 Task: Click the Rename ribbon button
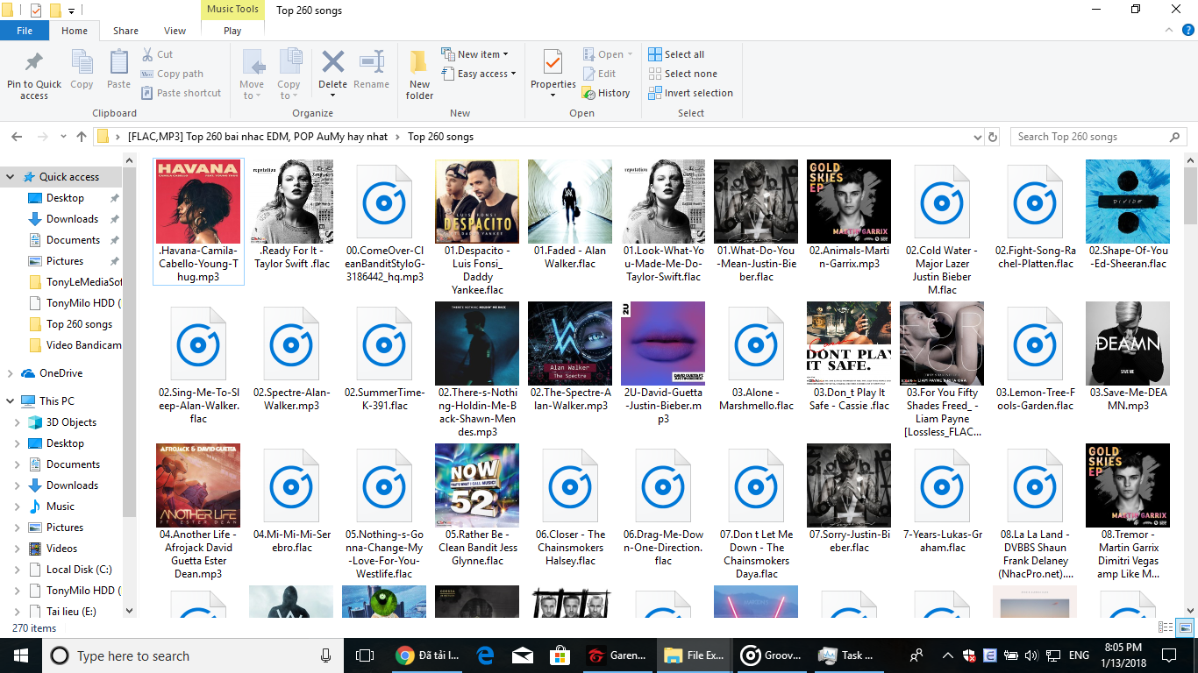(x=371, y=70)
